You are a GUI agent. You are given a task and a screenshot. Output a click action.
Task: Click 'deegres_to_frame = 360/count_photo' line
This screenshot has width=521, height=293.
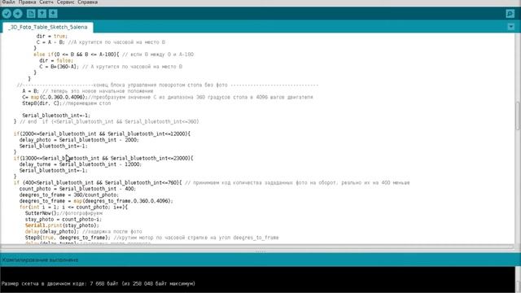pos(68,195)
